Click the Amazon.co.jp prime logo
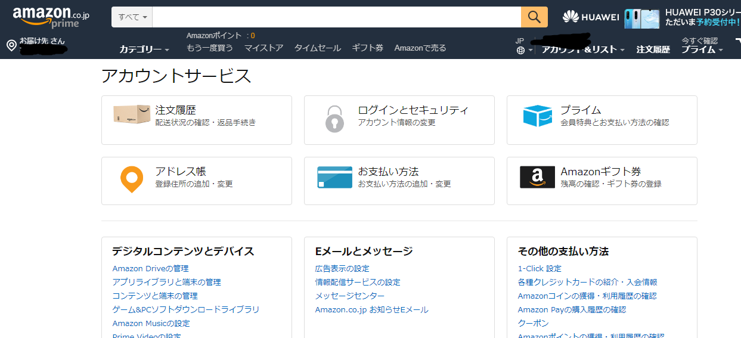The width and height of the screenshot is (741, 338). [51, 17]
